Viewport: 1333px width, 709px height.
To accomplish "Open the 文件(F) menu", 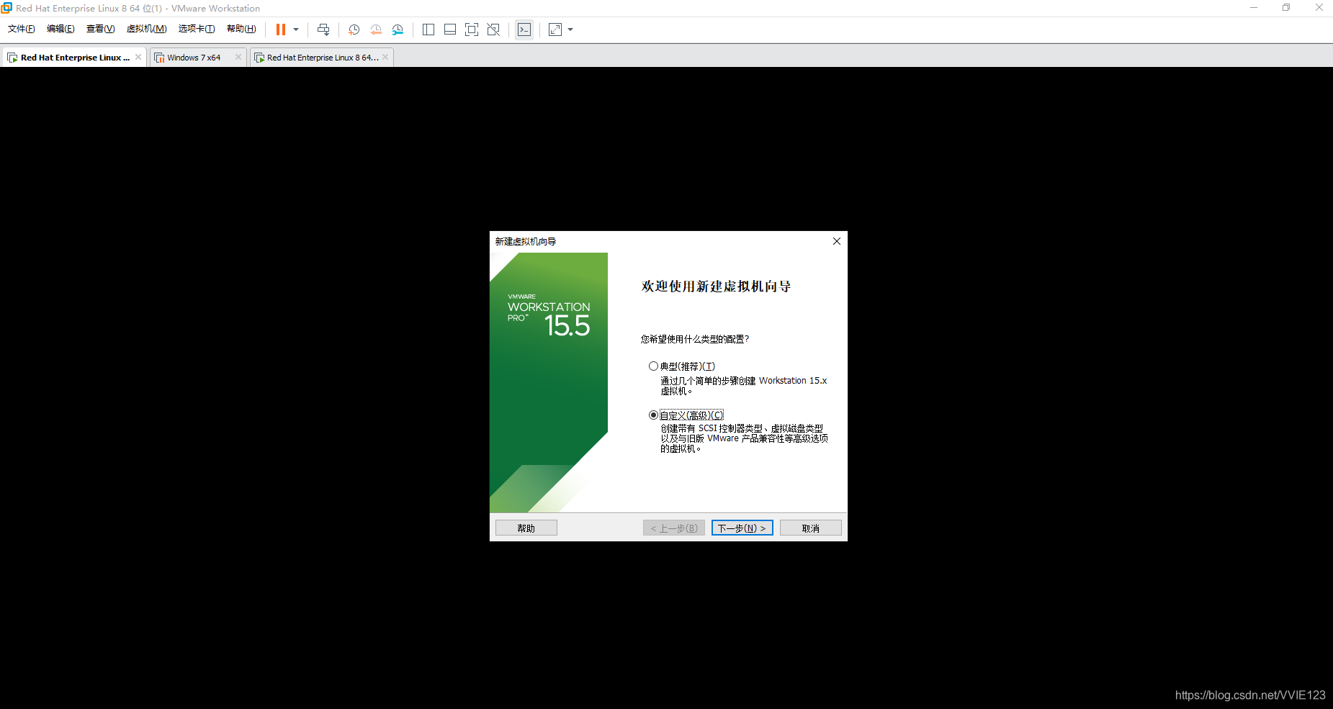I will (22, 29).
